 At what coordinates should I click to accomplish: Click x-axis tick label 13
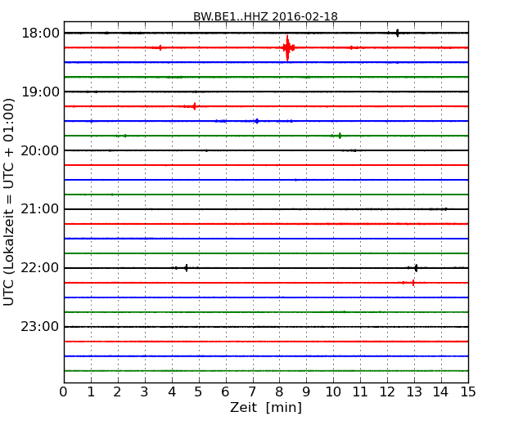(414, 391)
